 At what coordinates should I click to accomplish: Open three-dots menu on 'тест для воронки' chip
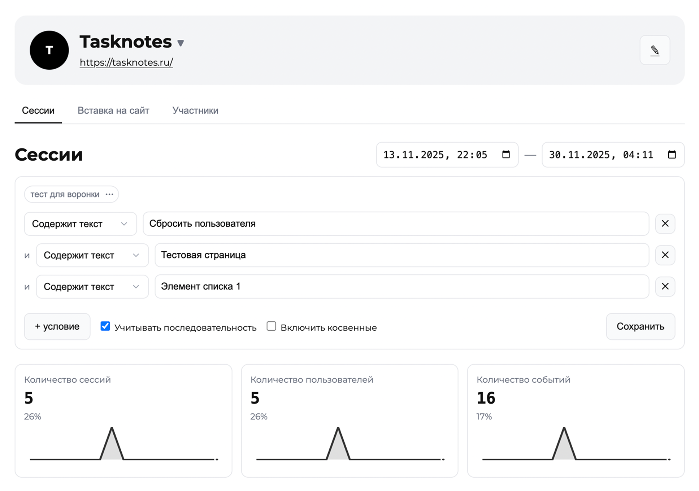pyautogui.click(x=109, y=194)
